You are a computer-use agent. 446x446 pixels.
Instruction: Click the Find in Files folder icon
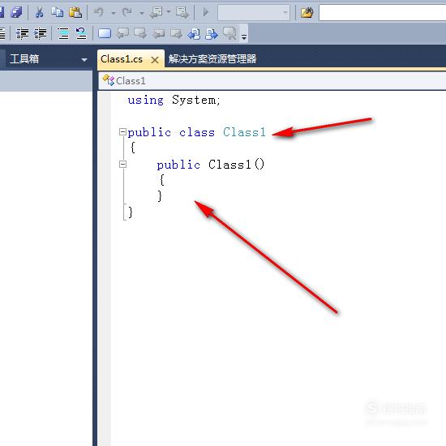pyautogui.click(x=307, y=13)
